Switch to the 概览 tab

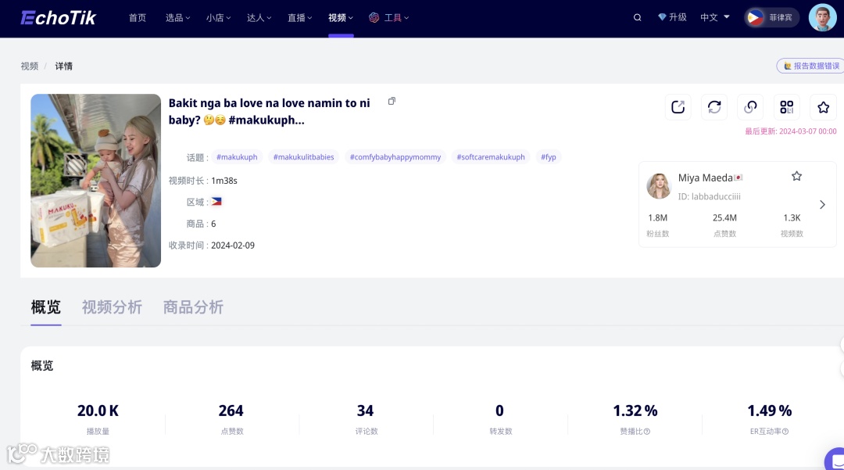click(x=46, y=307)
